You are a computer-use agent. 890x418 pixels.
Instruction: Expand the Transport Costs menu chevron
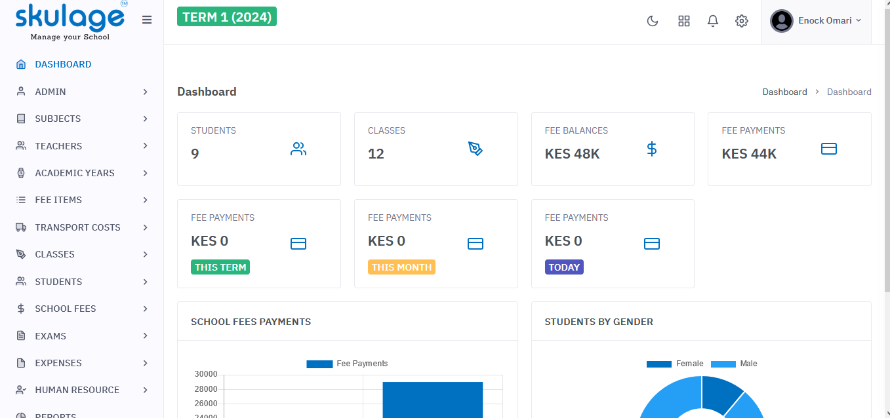[x=145, y=227]
